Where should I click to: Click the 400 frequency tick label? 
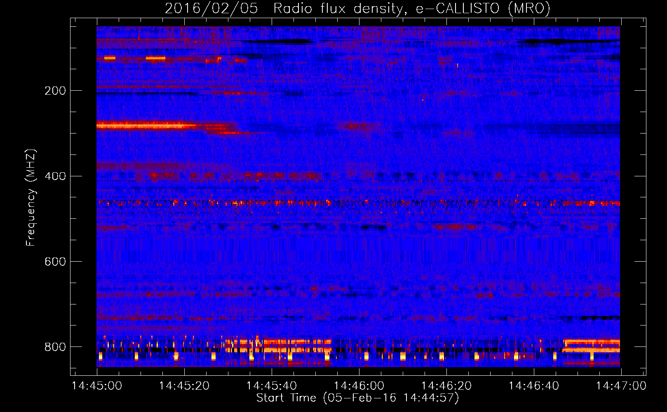[x=55, y=176]
